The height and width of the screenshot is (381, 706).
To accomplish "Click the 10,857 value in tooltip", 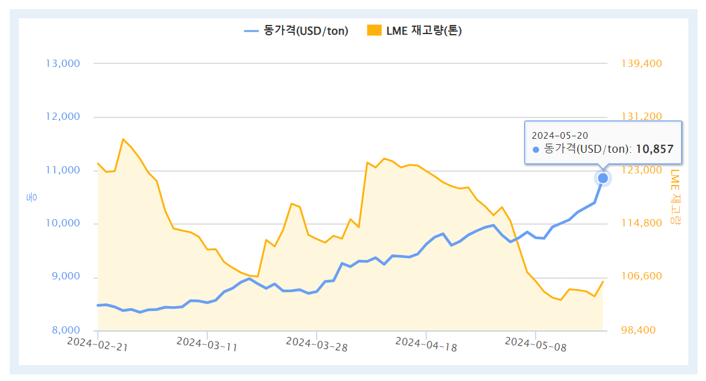I will click(x=654, y=149).
